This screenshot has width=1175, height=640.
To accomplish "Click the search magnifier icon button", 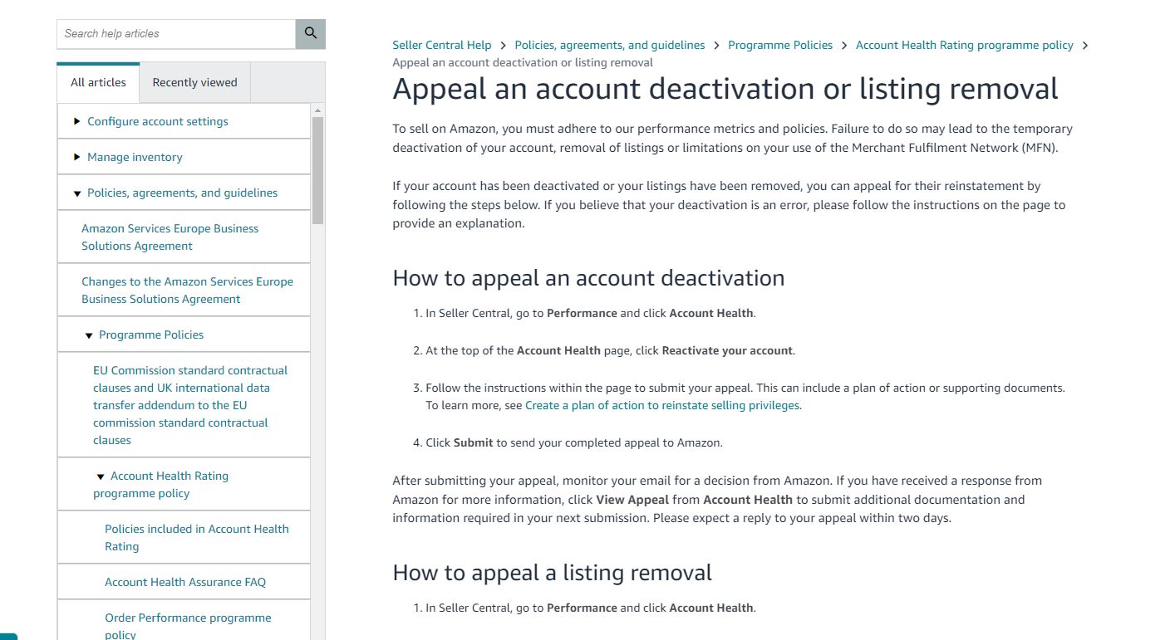I will [x=310, y=34].
